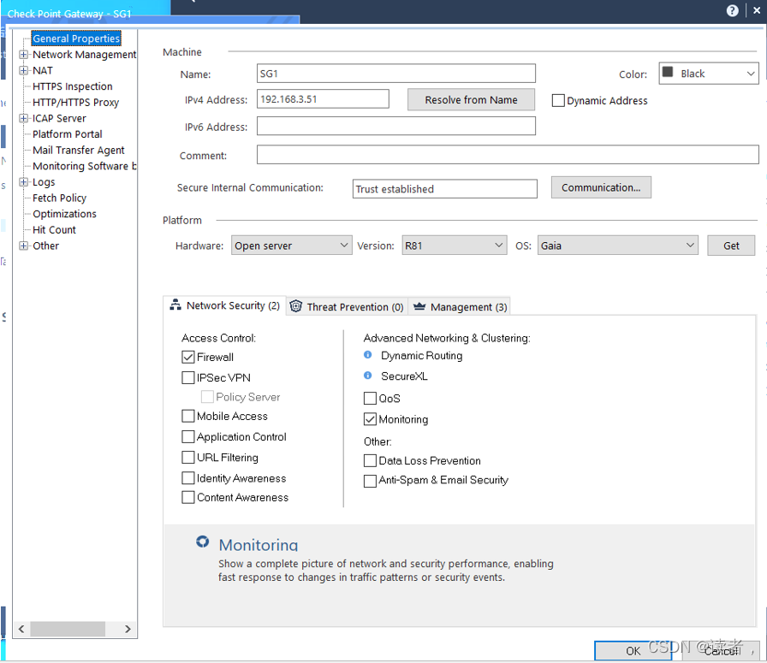Click the help question mark icon

pos(732,11)
